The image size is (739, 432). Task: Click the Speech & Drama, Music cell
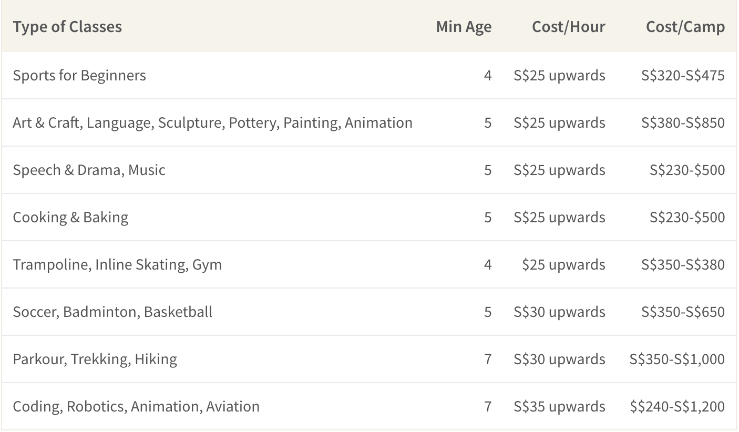[x=89, y=170]
